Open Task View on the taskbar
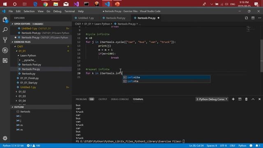263x148 pixels. coord(25,4)
